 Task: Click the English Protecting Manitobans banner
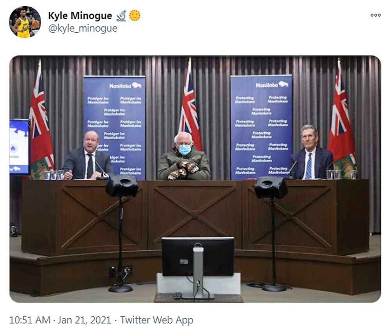(261, 127)
